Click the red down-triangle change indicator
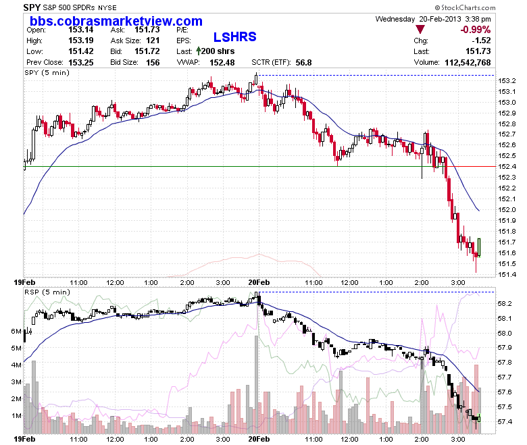 point(420,29)
